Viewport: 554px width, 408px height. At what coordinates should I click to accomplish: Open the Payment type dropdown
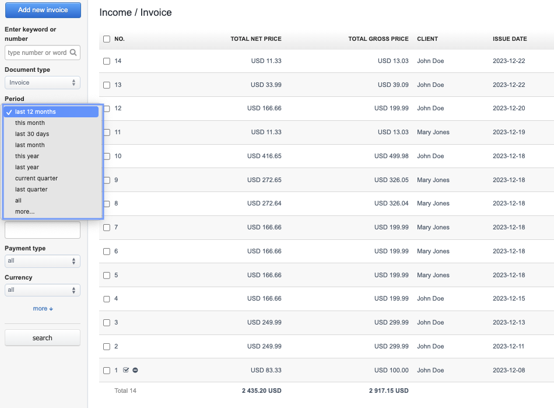point(42,261)
